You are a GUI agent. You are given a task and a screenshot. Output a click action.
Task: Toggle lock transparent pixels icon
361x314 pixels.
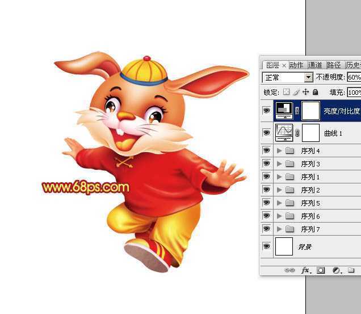(286, 92)
